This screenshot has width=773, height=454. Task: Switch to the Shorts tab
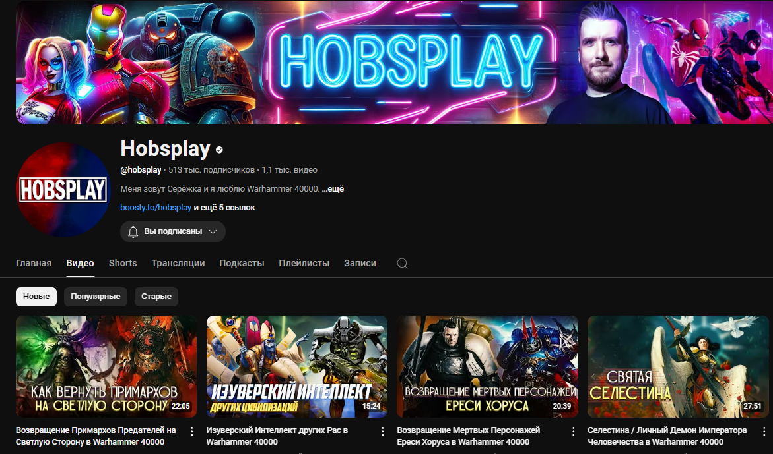pos(123,263)
